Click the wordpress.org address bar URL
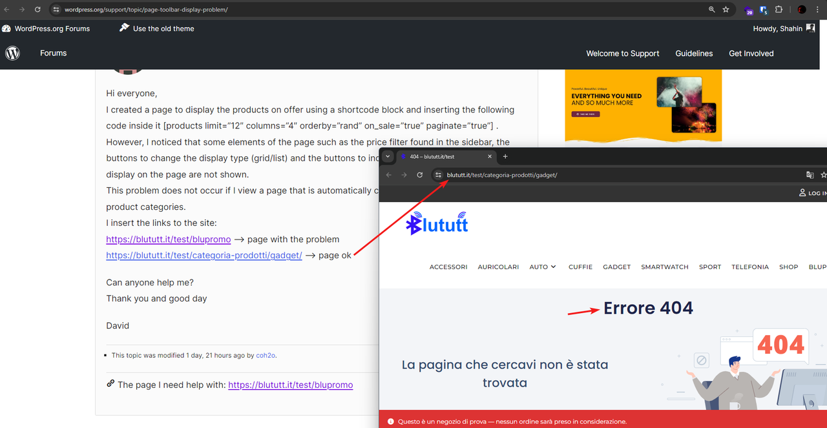This screenshot has width=827, height=428. (146, 10)
